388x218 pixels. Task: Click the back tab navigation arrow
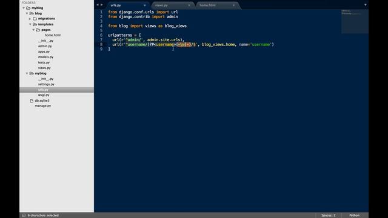click(98, 5)
